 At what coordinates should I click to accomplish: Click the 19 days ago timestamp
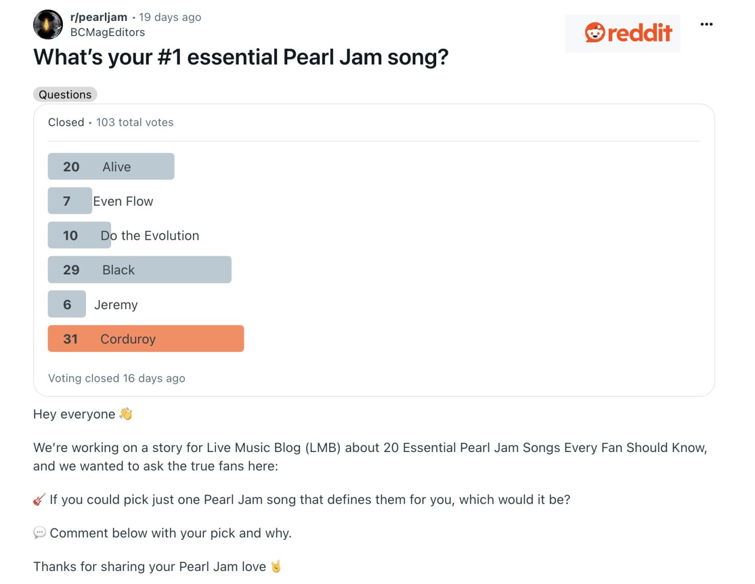[170, 17]
